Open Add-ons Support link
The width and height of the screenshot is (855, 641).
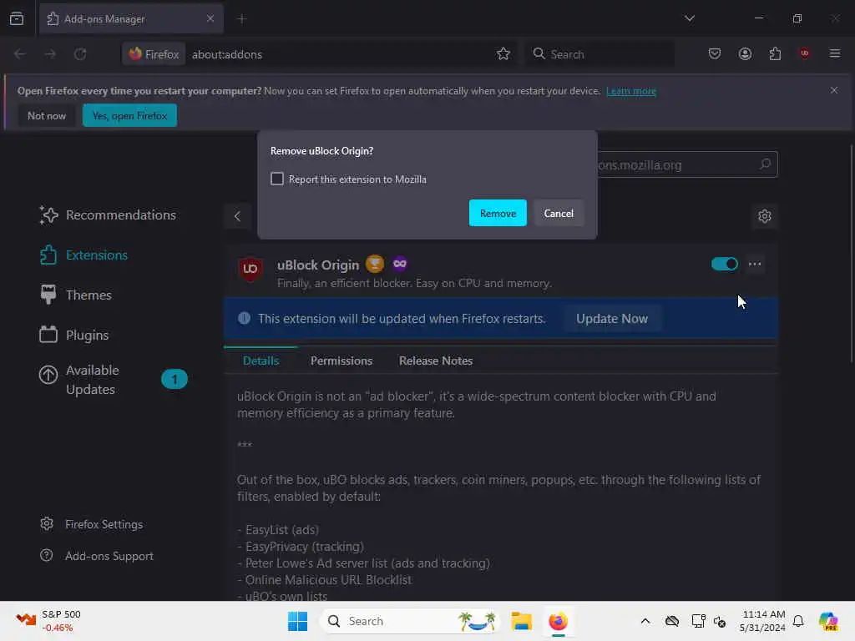point(97,556)
